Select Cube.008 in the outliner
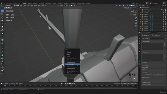167x94 pixels. click(146, 25)
